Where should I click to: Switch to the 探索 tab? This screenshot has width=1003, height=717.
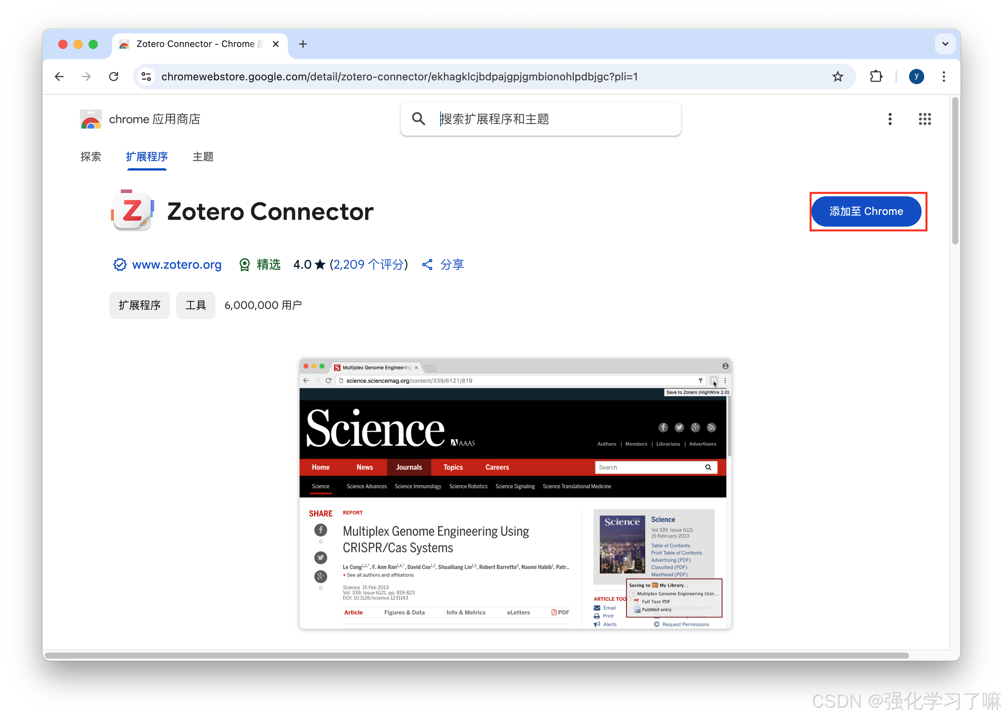point(91,157)
